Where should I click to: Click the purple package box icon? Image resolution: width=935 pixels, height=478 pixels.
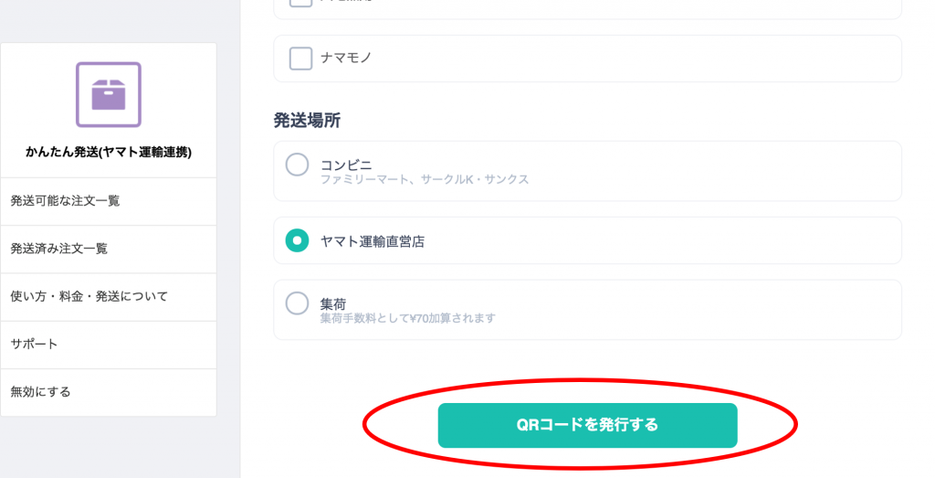click(109, 94)
